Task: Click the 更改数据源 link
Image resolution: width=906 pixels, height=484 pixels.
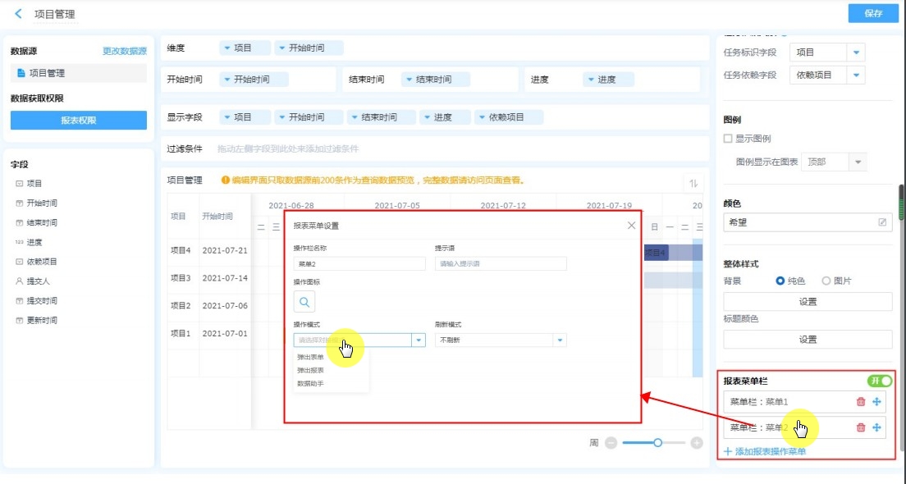Action: (x=124, y=51)
